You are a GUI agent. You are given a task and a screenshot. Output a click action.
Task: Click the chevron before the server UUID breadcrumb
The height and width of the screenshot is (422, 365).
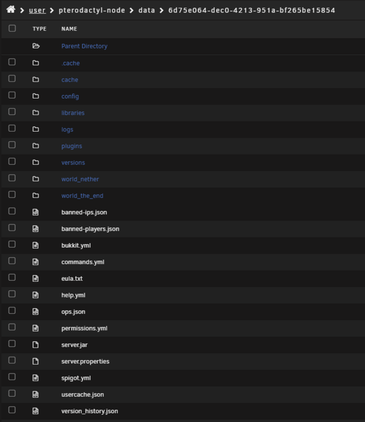pyautogui.click(x=161, y=11)
